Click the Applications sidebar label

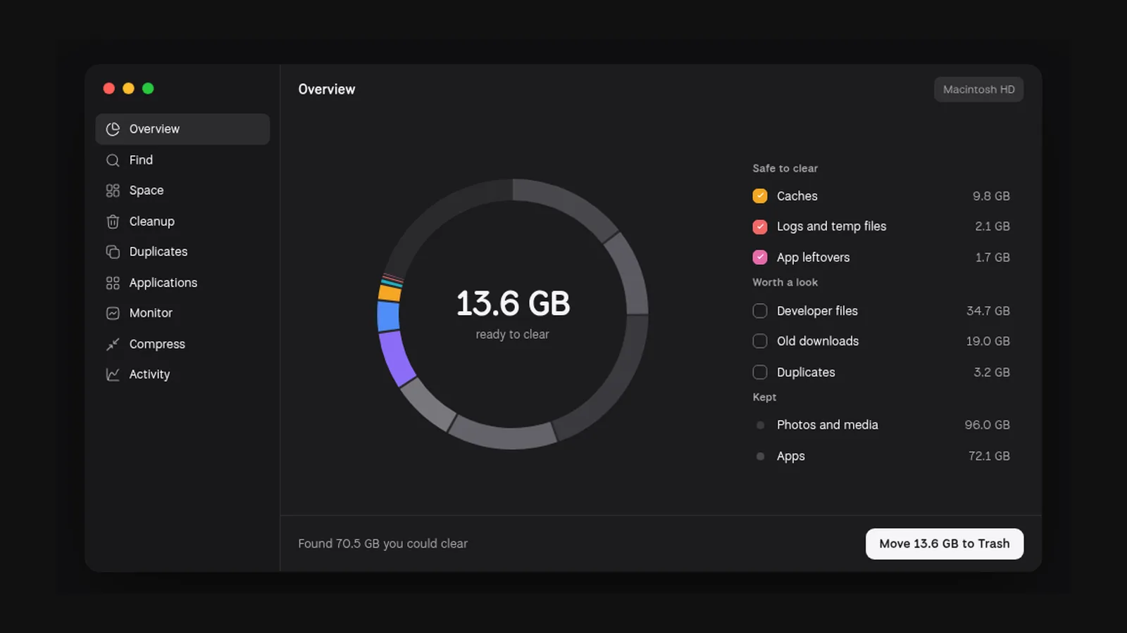163,283
